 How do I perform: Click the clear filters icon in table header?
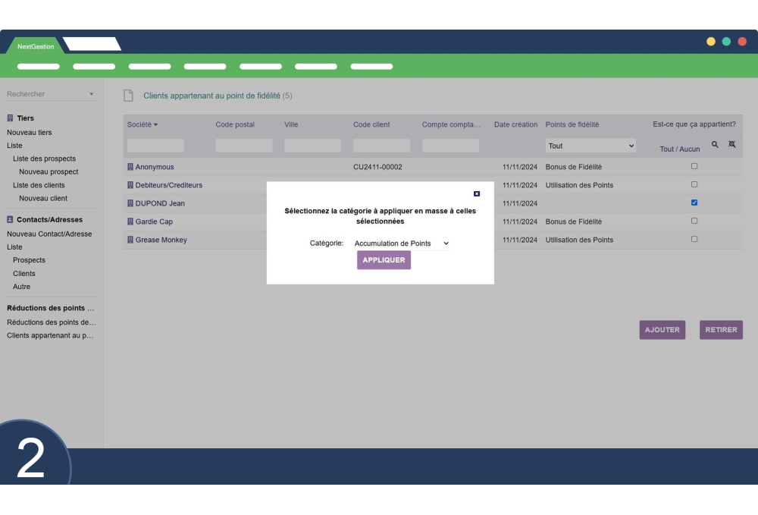(732, 144)
